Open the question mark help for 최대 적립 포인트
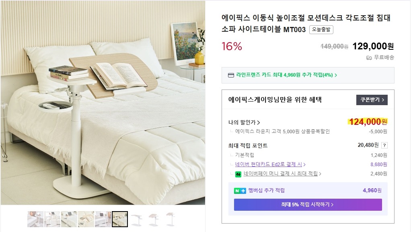Viewport: 411px width, 232px height. point(384,145)
